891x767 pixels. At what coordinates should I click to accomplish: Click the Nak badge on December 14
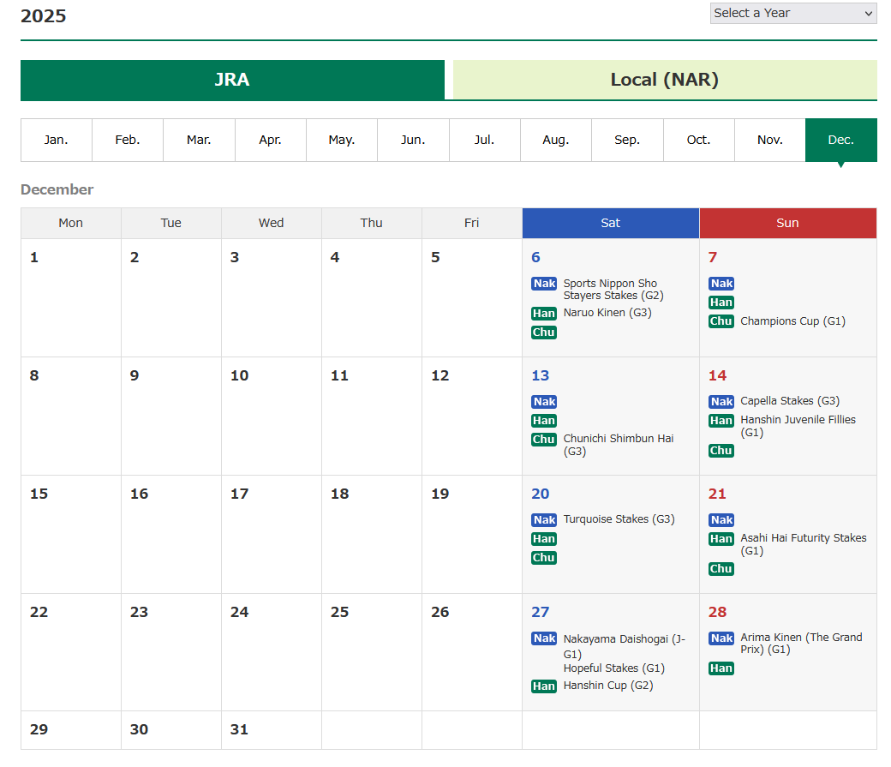[721, 402]
